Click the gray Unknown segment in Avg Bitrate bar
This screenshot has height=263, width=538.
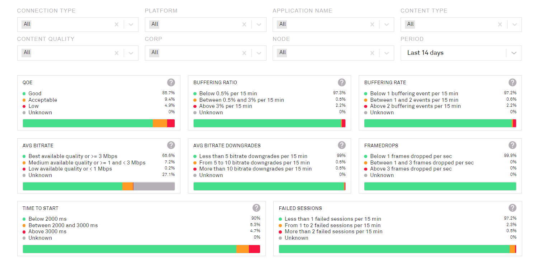pos(154,186)
